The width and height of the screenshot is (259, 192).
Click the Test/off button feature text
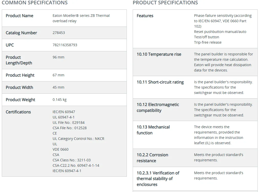click(207, 37)
